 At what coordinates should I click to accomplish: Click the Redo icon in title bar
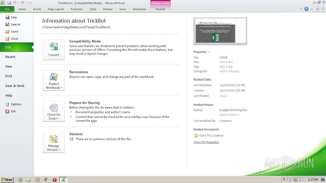(x=23, y=3)
